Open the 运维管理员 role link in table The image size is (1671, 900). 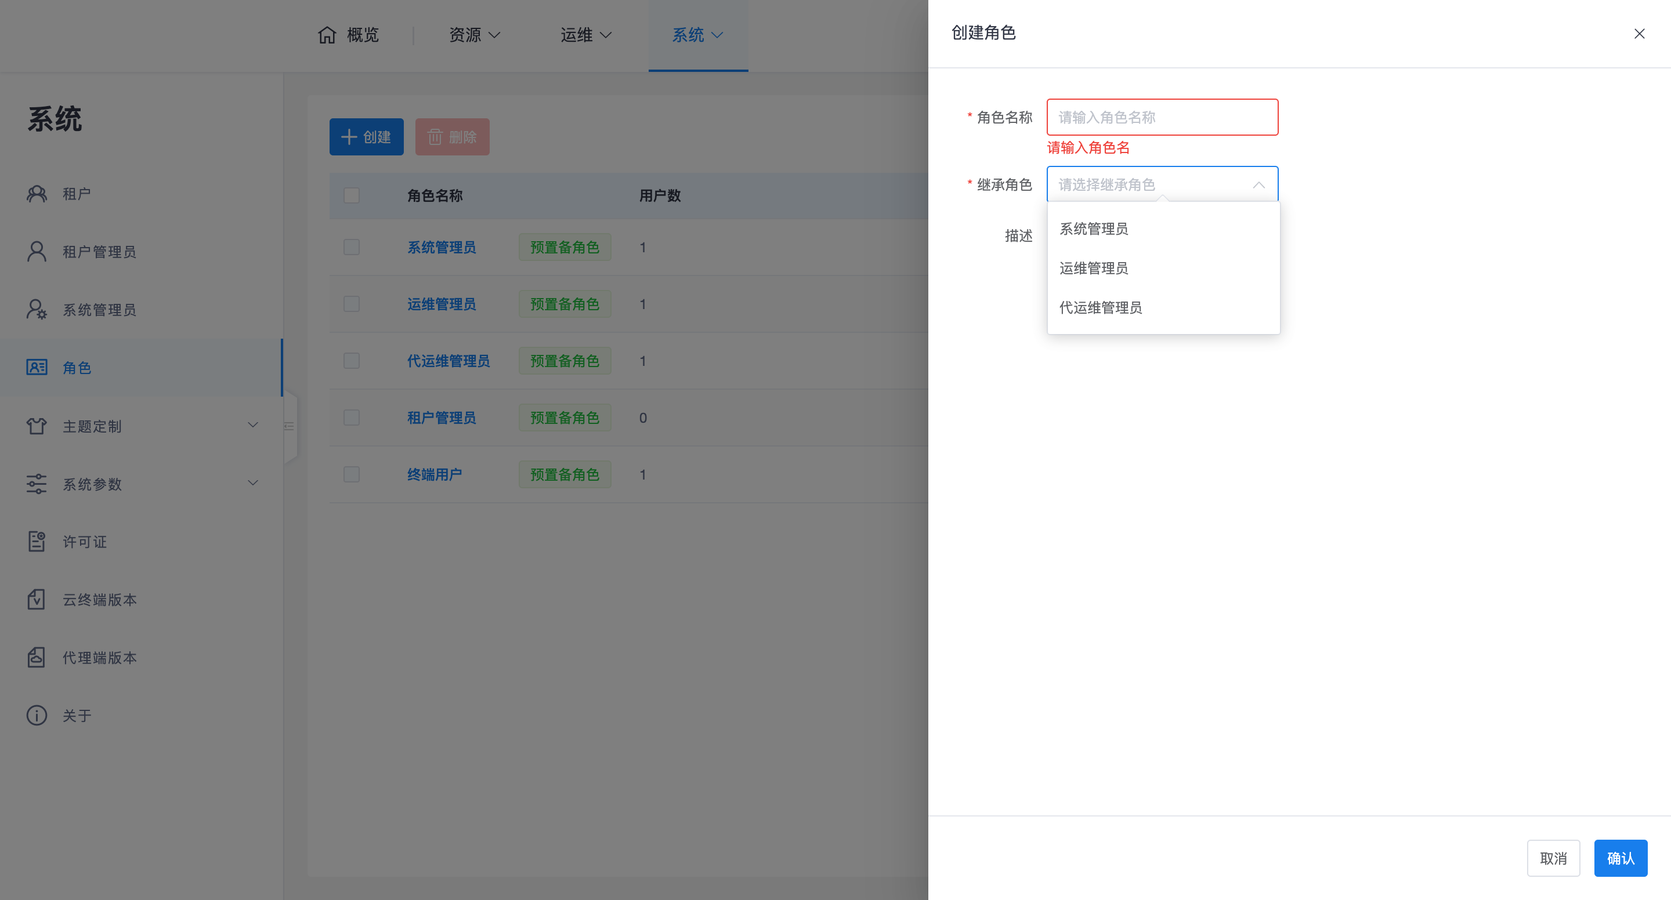(442, 304)
